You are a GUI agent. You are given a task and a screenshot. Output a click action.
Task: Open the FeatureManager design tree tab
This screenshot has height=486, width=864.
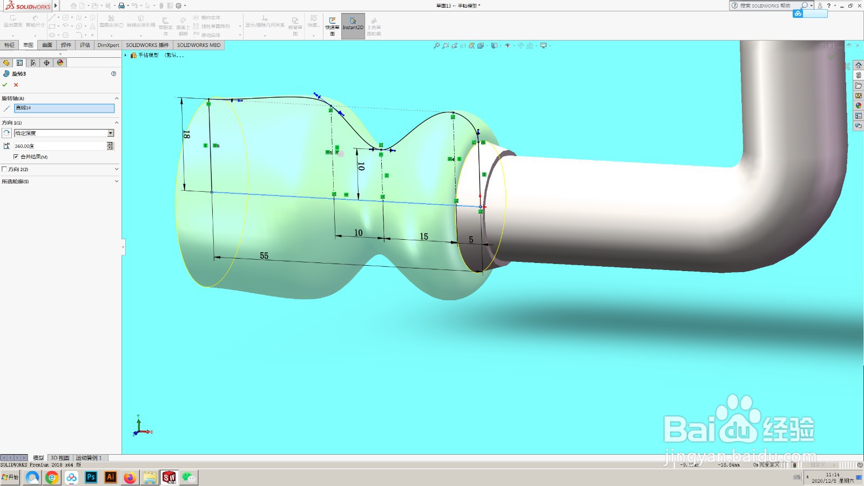6,63
